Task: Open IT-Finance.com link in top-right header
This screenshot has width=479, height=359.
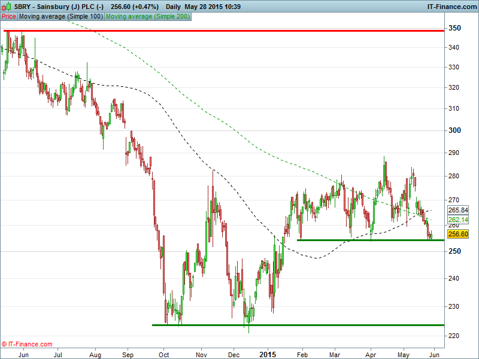Action: [x=451, y=7]
